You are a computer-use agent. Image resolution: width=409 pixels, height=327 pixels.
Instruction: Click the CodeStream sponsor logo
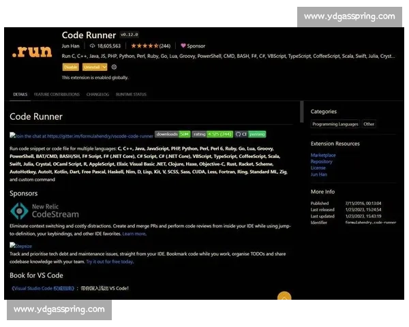tap(44, 211)
